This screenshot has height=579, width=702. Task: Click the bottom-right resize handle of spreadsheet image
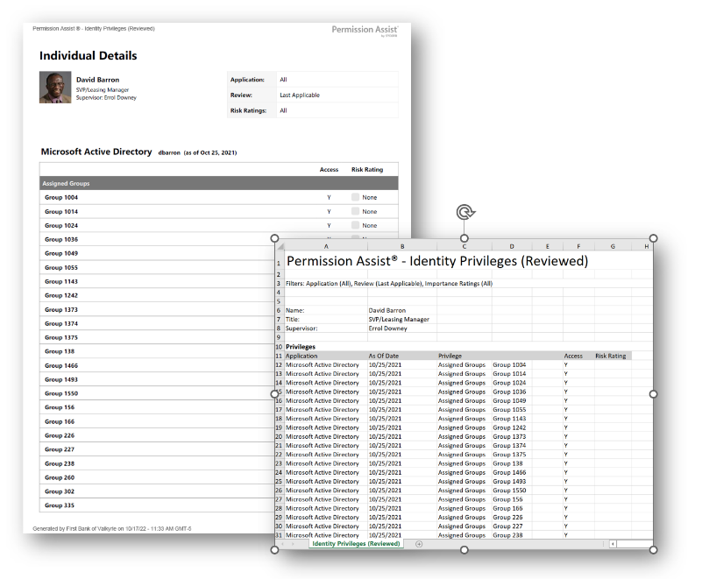tap(653, 550)
